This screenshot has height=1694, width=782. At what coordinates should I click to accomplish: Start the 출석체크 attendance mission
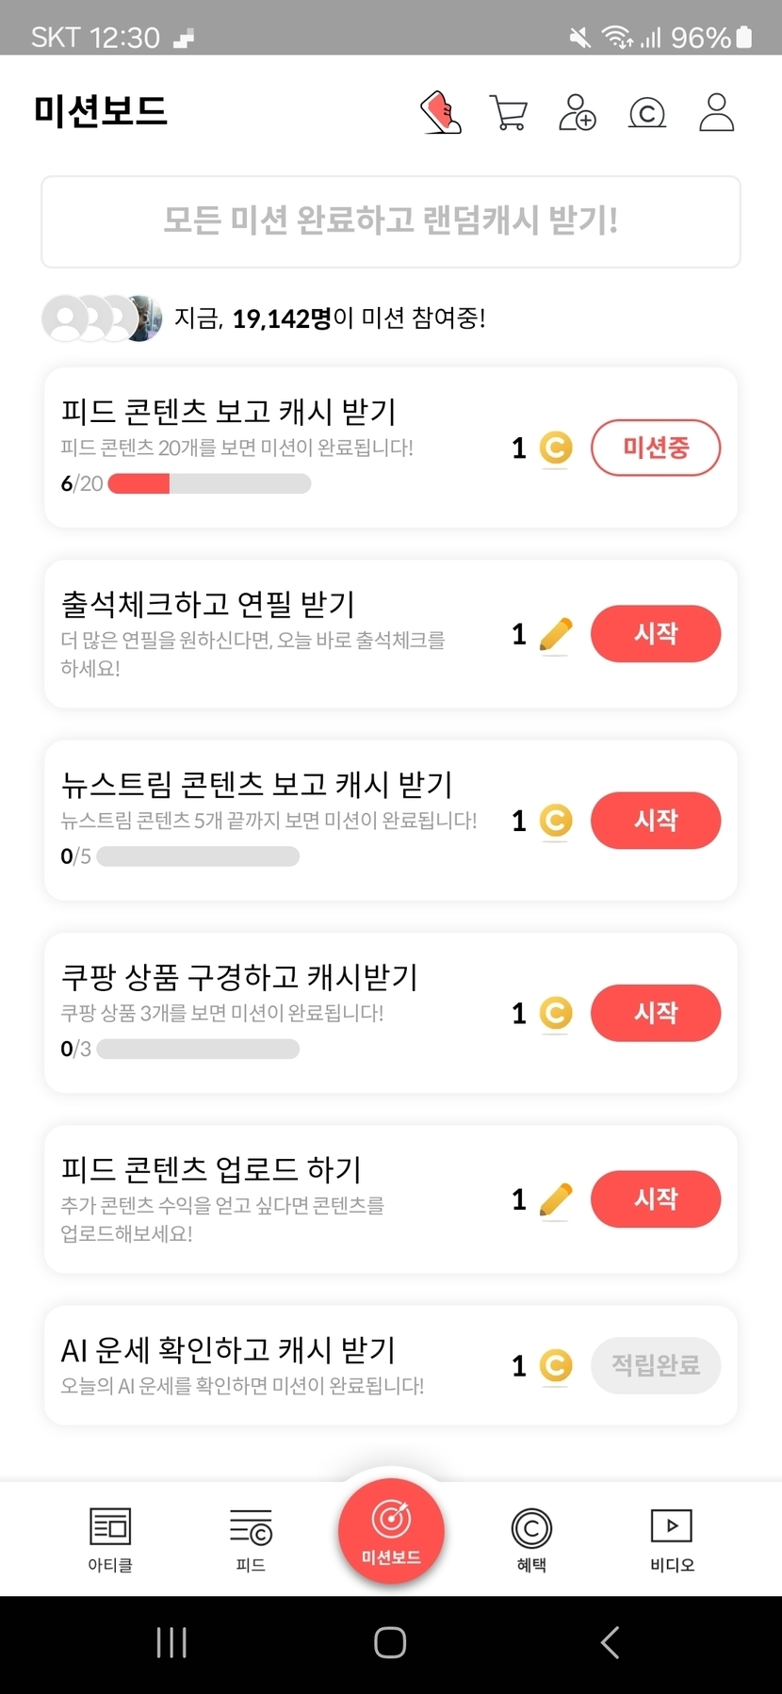click(656, 634)
